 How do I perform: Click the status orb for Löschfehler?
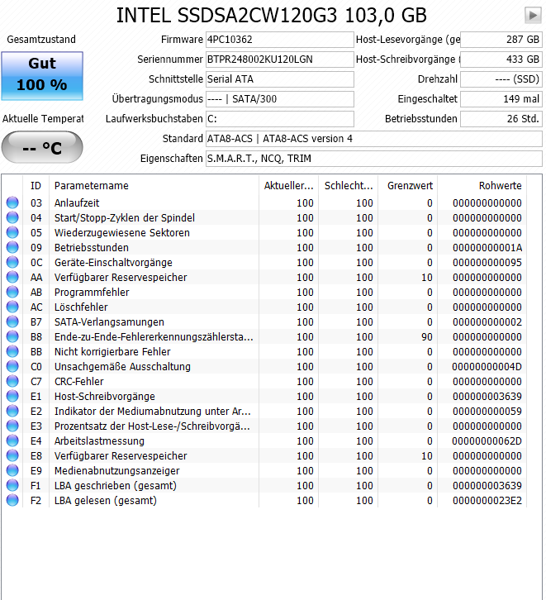pyautogui.click(x=12, y=307)
